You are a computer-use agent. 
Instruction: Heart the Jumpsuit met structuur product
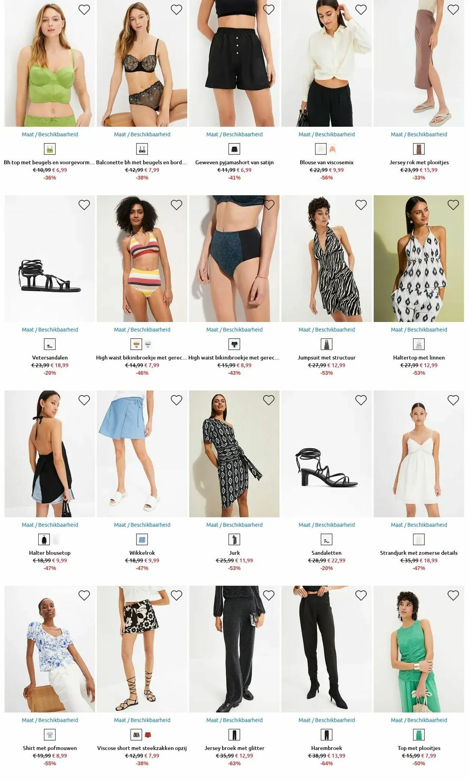[x=361, y=205]
